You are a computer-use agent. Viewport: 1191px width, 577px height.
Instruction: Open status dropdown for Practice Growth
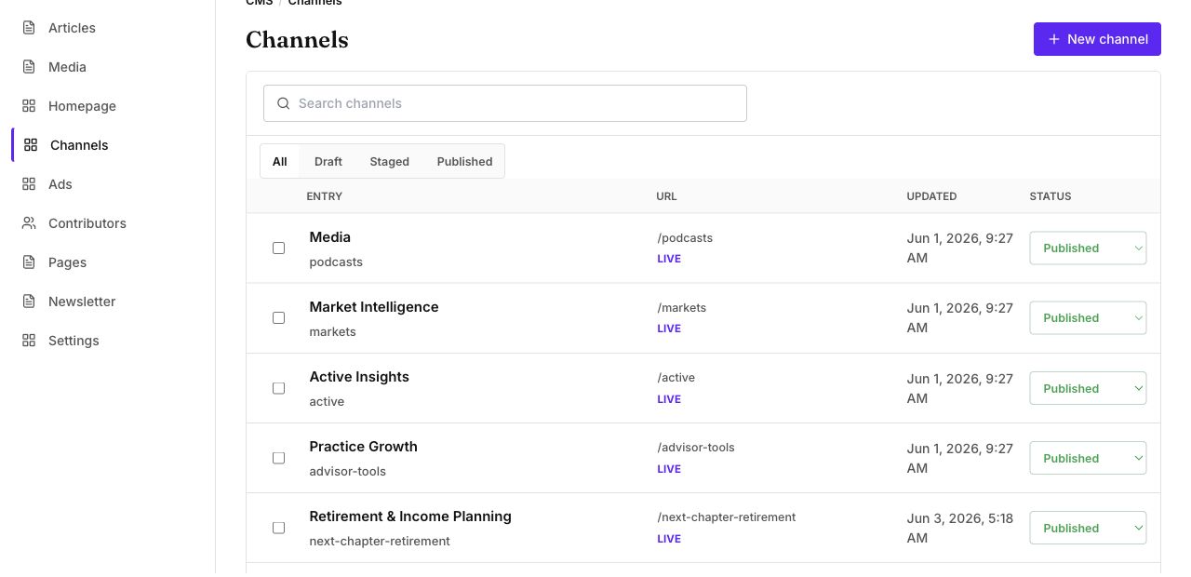(x=1088, y=458)
